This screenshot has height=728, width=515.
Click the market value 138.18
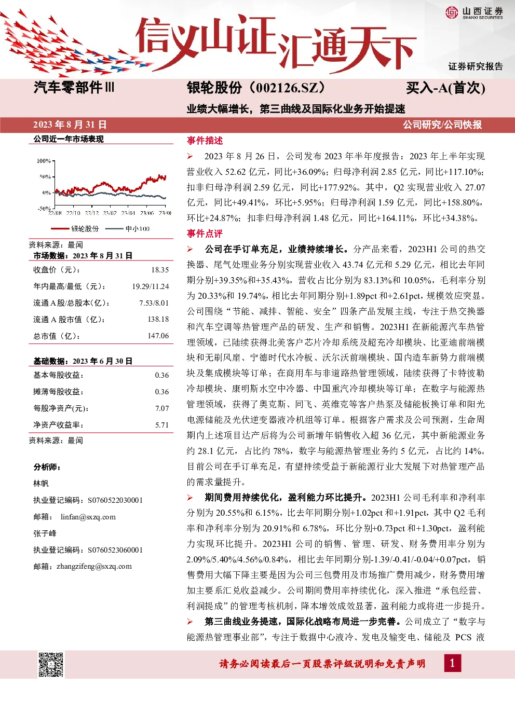(158, 319)
